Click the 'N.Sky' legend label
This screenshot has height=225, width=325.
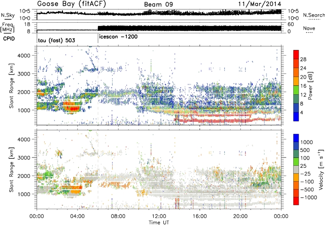pos(8,15)
